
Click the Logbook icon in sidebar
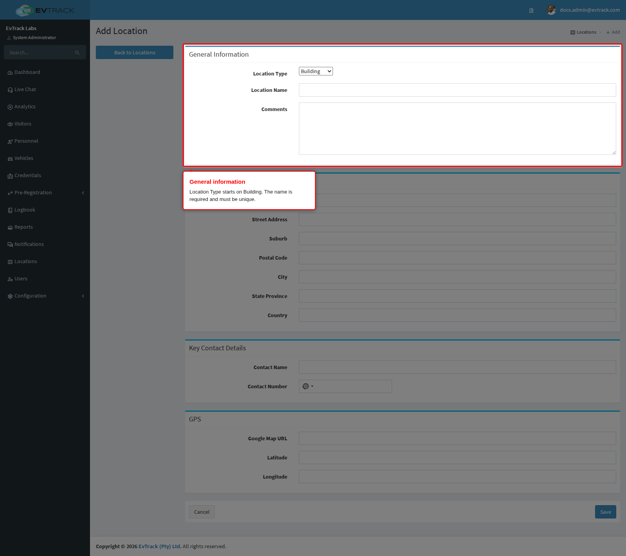(x=10, y=210)
